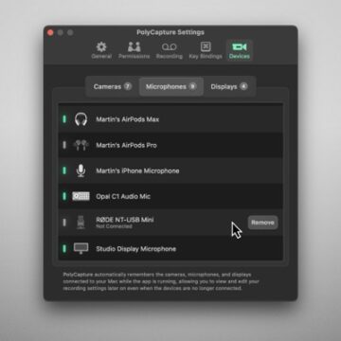
Task: Open the Recording settings tab
Action: click(x=170, y=50)
